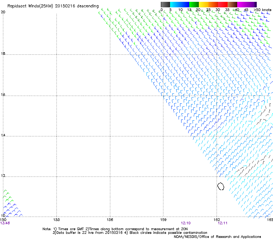Click the purple time stamp 12:11
The image size is (273, 239).
(x=222, y=223)
